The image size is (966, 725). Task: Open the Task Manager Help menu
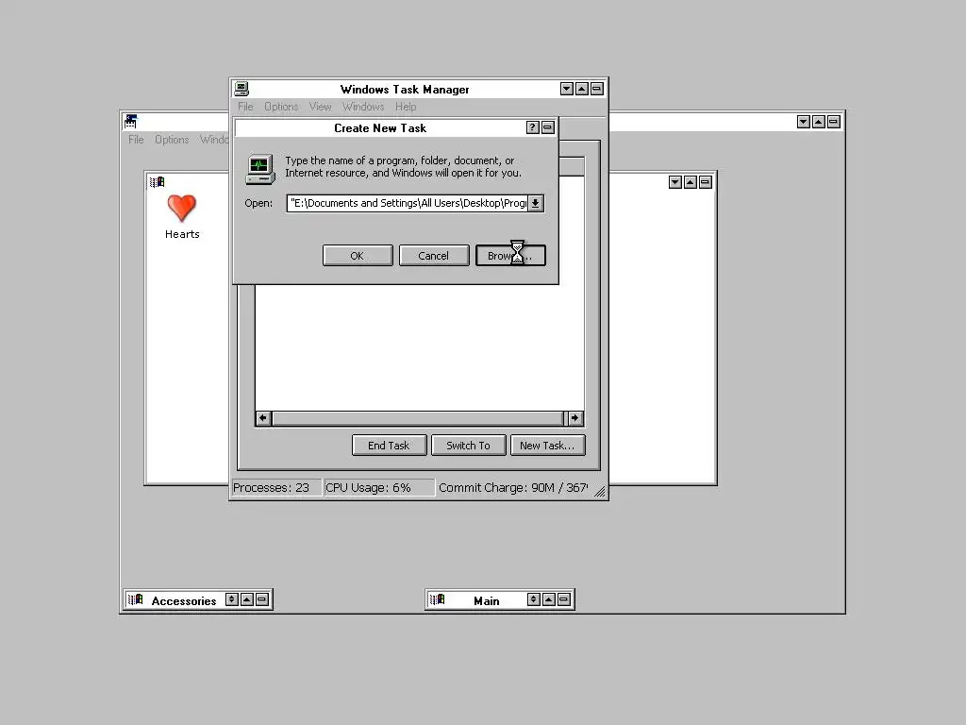(406, 107)
